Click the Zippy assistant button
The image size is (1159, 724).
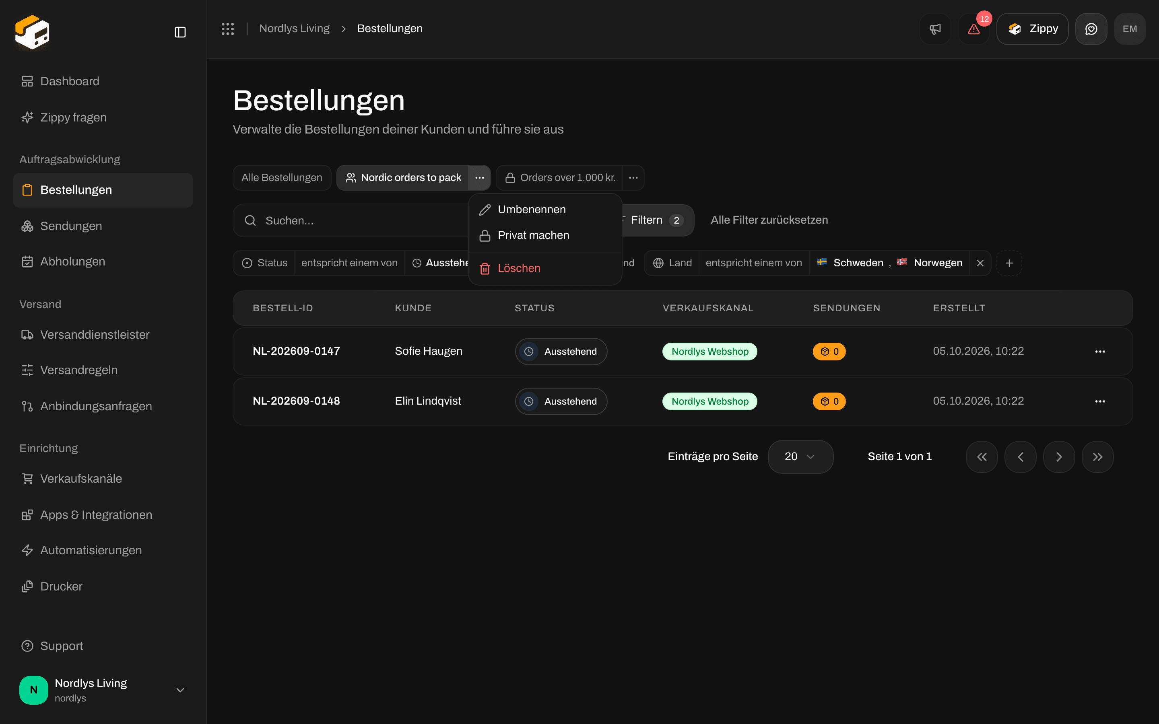(x=1032, y=29)
